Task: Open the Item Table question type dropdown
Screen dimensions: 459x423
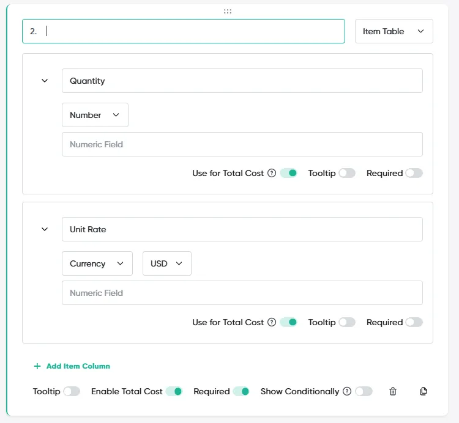Action: pyautogui.click(x=394, y=31)
